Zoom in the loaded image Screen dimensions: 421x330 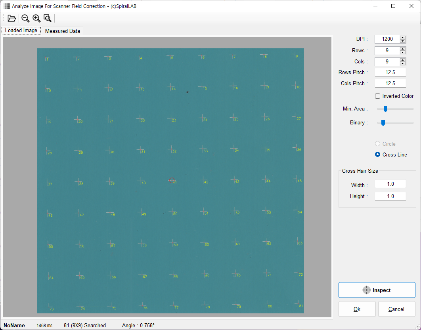(36, 18)
